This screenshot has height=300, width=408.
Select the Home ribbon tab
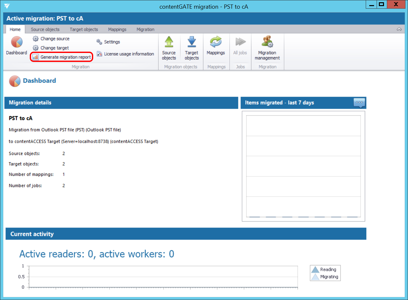point(15,29)
